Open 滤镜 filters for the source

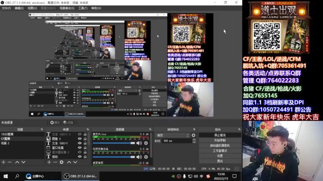(69, 123)
